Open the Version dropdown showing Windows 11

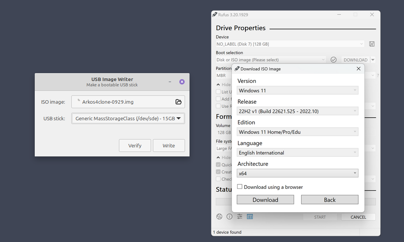point(298,90)
